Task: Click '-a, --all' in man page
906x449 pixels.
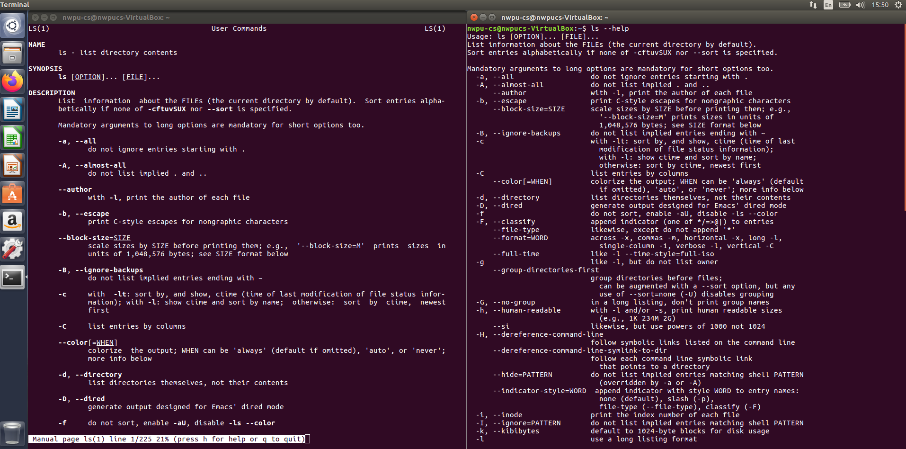Action: pyautogui.click(x=77, y=141)
